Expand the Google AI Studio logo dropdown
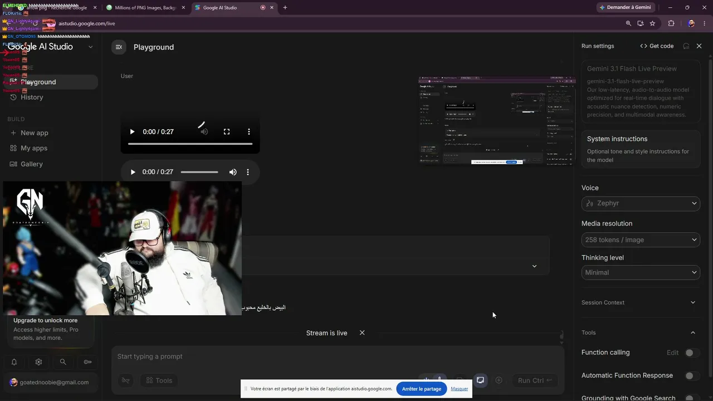The width and height of the screenshot is (713, 401). (x=91, y=47)
